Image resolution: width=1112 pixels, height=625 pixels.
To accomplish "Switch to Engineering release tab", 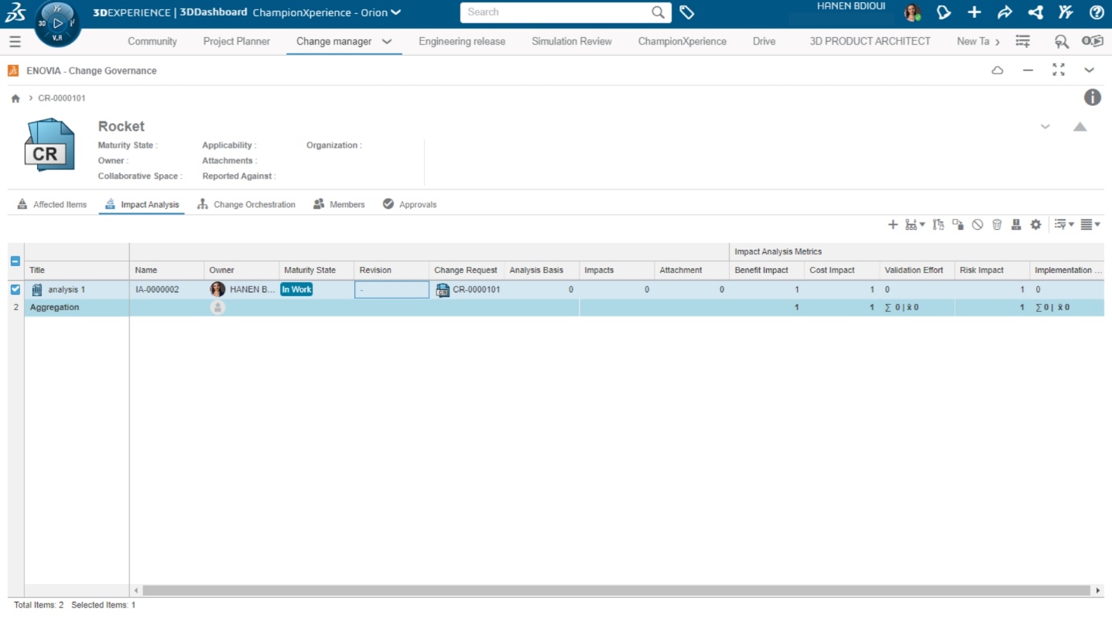I will pyautogui.click(x=462, y=42).
